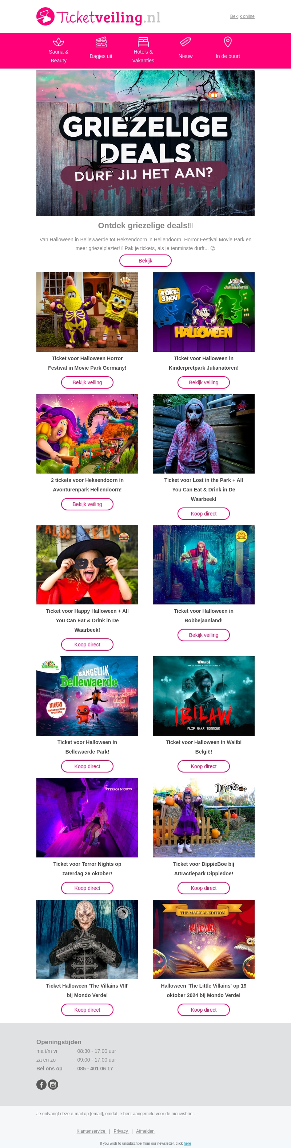
Task: Open the Sauna & Beauty lotus icon
Action: (58, 42)
